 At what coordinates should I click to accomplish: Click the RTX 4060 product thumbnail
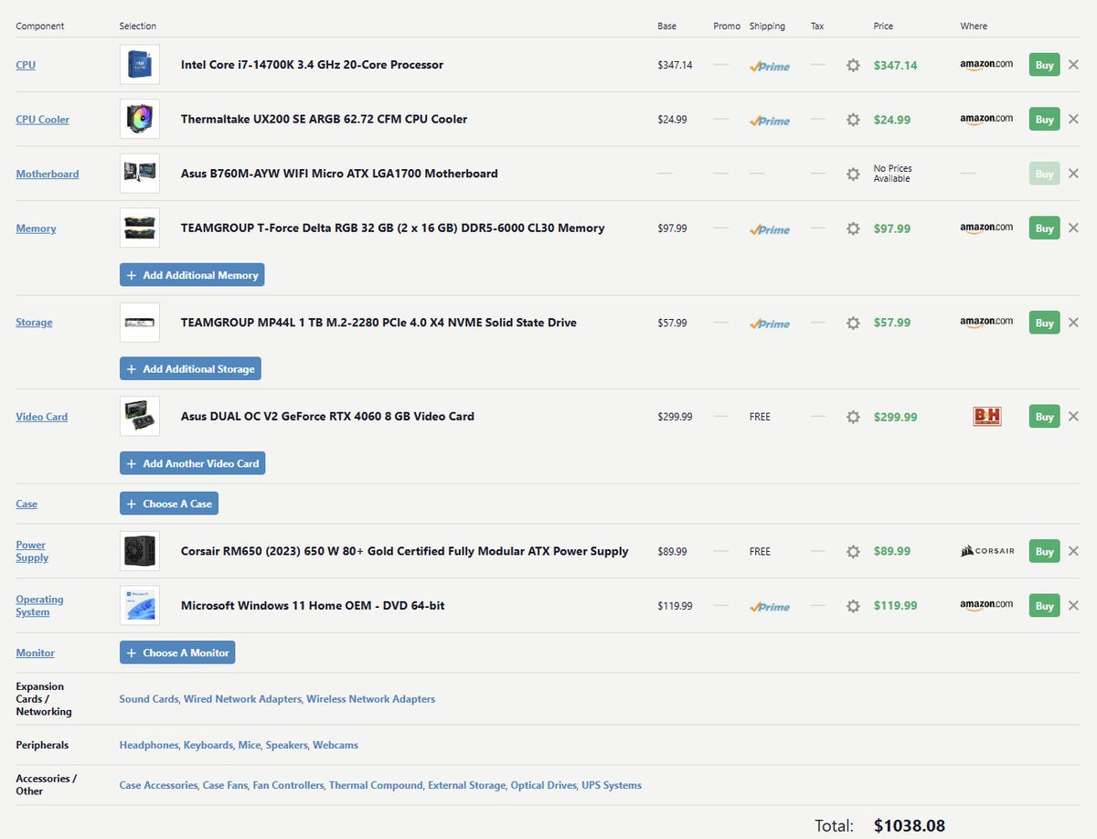tap(139, 416)
